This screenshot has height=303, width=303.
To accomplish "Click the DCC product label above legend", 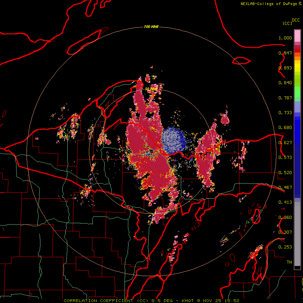I will [296, 20].
